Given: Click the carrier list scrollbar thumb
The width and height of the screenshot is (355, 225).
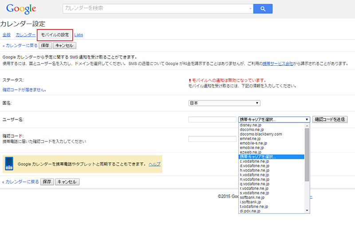Looking at the screenshot, I should 307,155.
